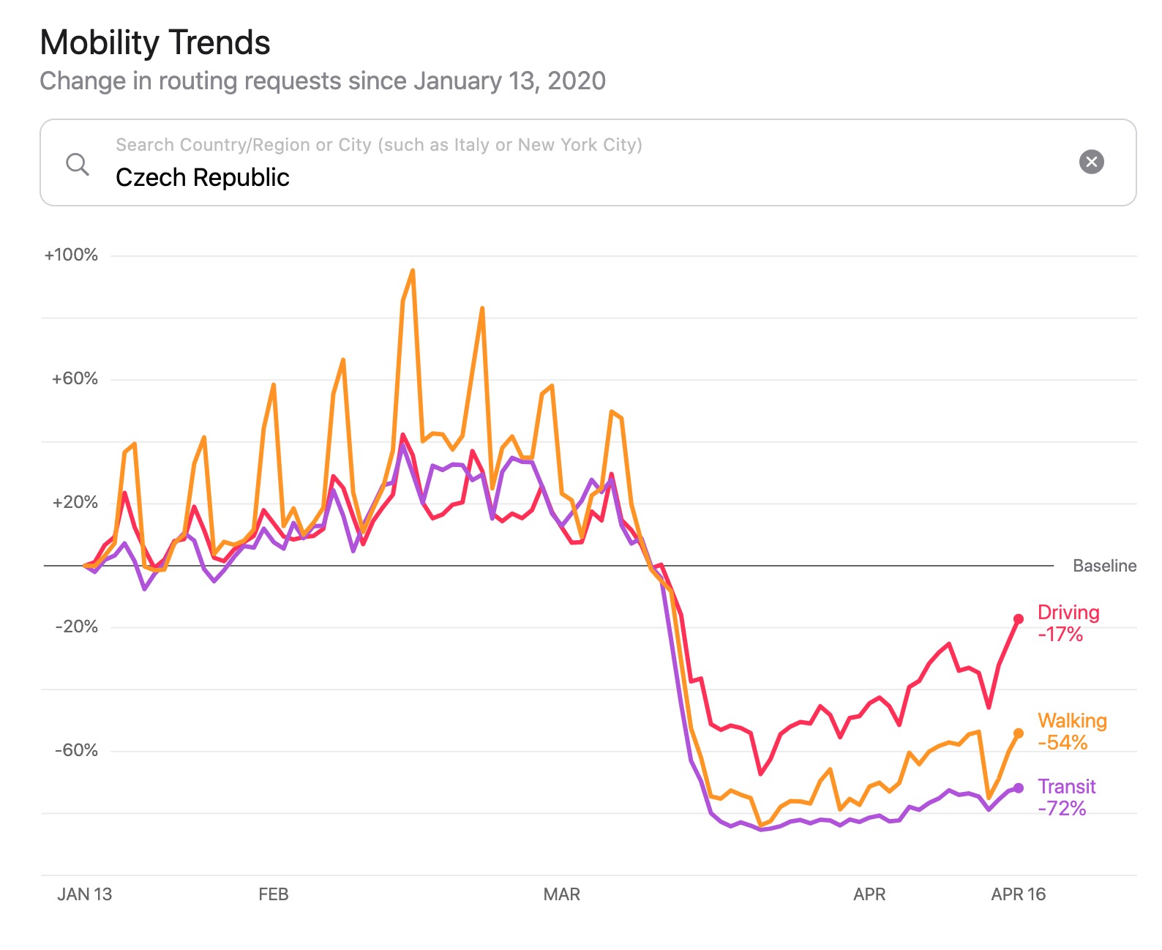Image resolution: width=1162 pixels, height=950 pixels.
Task: Click the +100% axis label
Action: [x=71, y=255]
